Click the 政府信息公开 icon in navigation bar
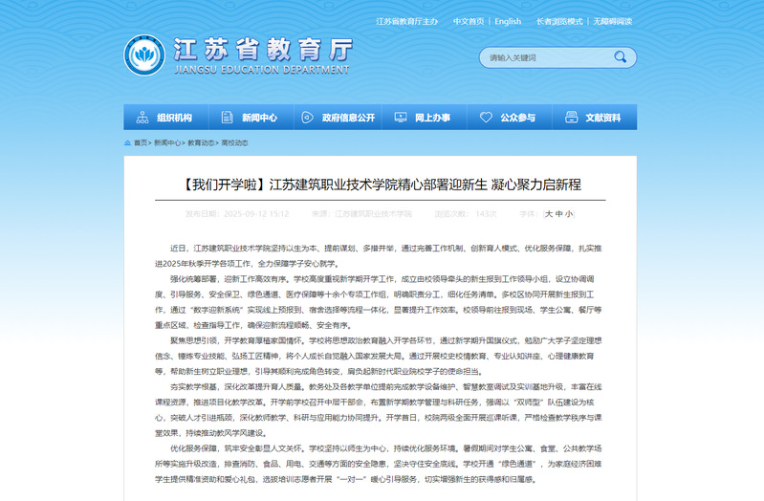 (x=312, y=118)
